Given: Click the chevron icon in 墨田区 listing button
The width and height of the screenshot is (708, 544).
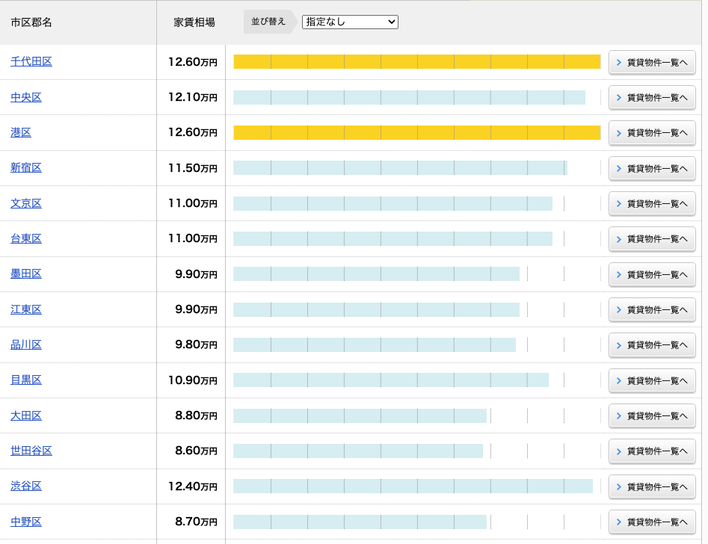Looking at the screenshot, I should [x=618, y=274].
